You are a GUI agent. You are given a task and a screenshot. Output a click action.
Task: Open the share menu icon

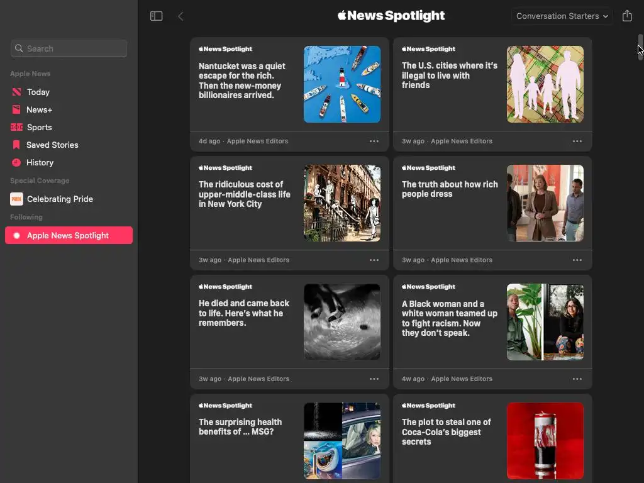[x=627, y=16]
